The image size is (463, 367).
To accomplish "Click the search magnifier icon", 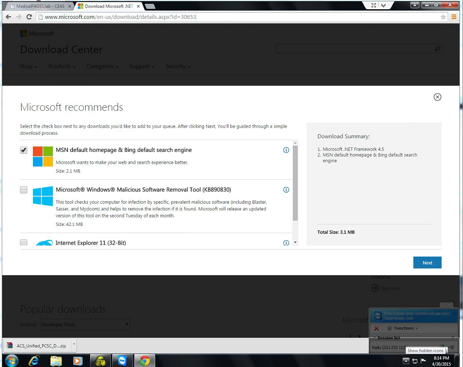I will point(437,49).
